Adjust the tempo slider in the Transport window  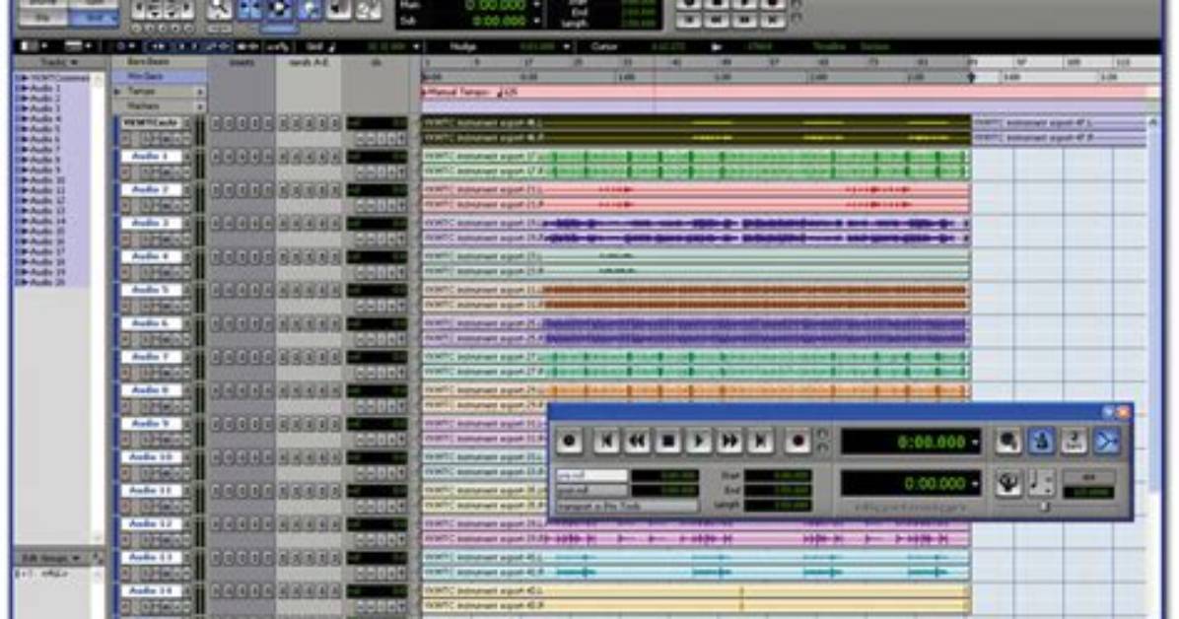1044,507
